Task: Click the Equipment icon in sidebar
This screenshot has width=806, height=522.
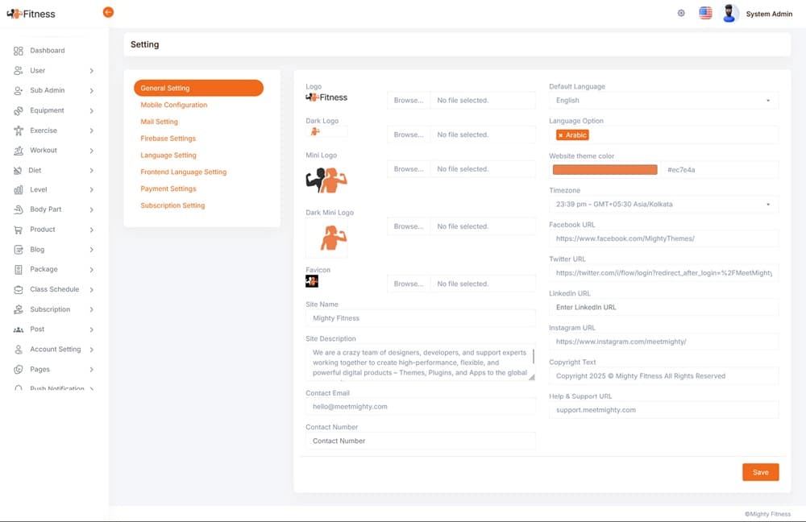Action: 19,110
